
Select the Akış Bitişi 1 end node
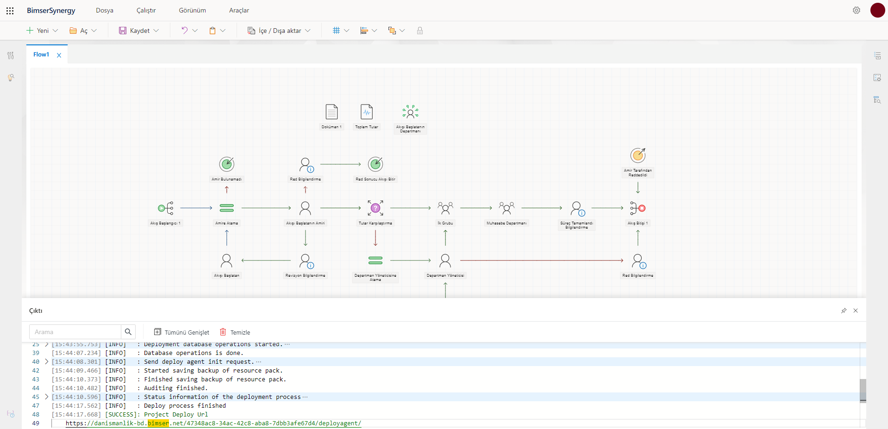click(x=638, y=208)
